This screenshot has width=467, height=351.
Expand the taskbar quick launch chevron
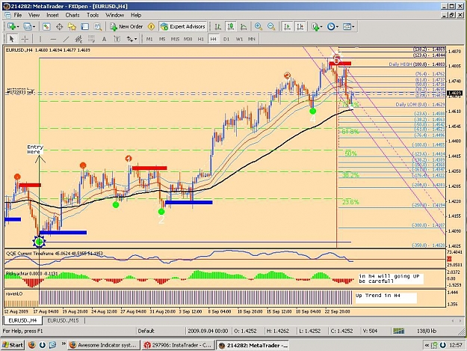[64, 344]
